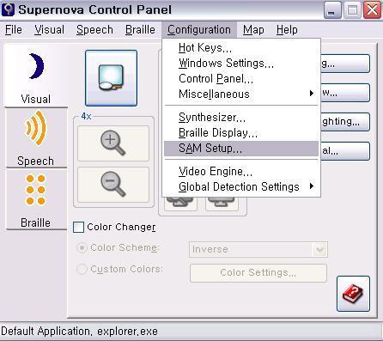Enable the Color Changer checkbox
The height and width of the screenshot is (341, 383).
pos(78,227)
